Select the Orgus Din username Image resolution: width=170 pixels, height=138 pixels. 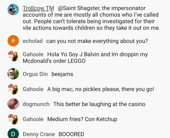point(35,74)
